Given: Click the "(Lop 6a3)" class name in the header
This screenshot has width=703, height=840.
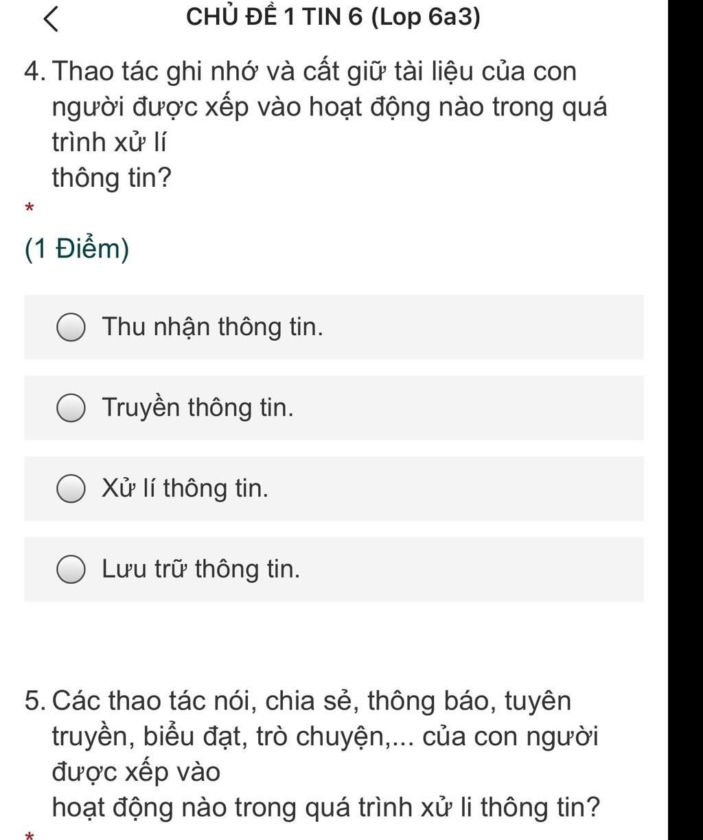Looking at the screenshot, I should click(426, 16).
